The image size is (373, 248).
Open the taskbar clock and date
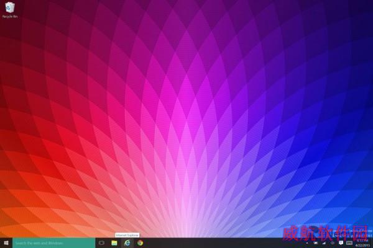[x=363, y=243]
